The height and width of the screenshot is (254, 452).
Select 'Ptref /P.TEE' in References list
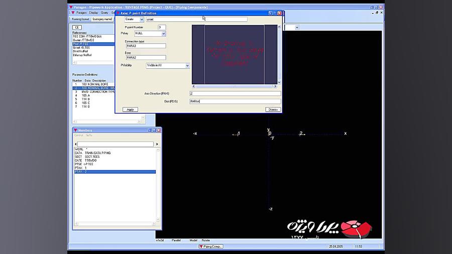pyautogui.click(x=93, y=44)
